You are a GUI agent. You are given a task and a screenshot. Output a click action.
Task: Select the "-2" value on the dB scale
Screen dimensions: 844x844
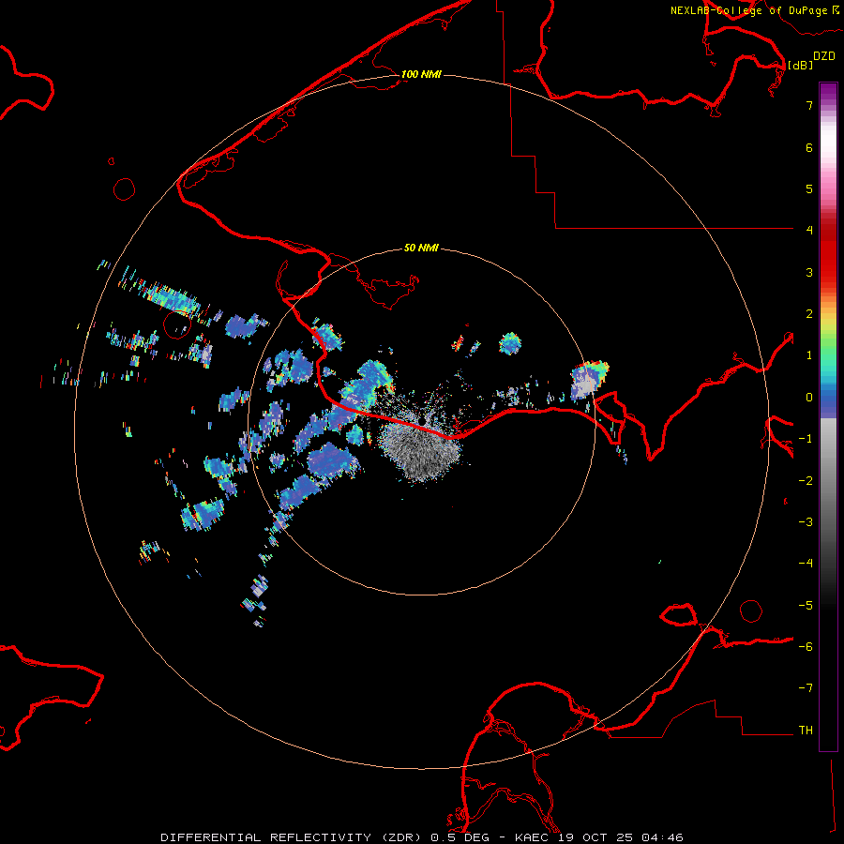pyautogui.click(x=806, y=481)
